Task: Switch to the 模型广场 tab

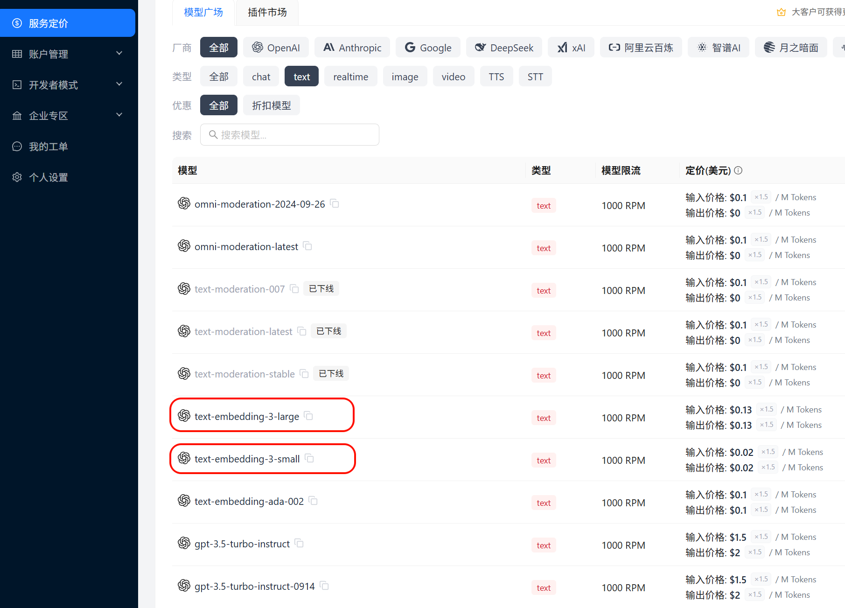Action: pyautogui.click(x=203, y=12)
